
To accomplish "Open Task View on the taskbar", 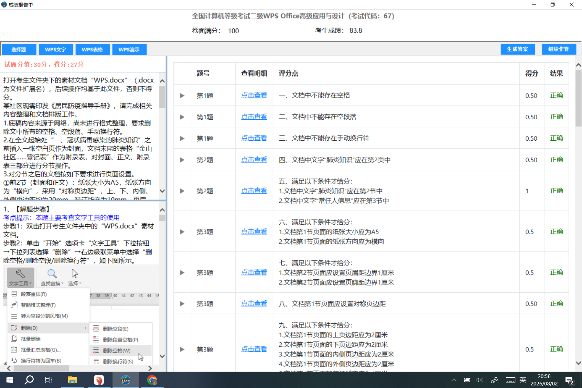I will point(48,380).
